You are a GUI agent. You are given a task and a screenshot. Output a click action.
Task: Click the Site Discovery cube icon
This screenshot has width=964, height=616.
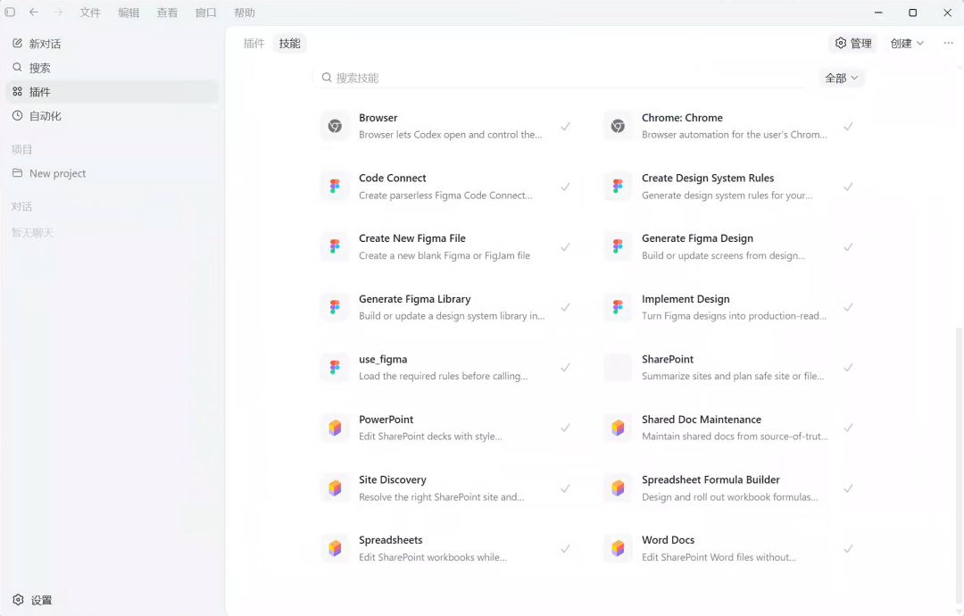(x=335, y=488)
